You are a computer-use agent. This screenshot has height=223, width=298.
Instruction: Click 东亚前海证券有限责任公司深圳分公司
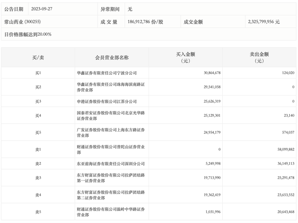[x=111, y=164]
